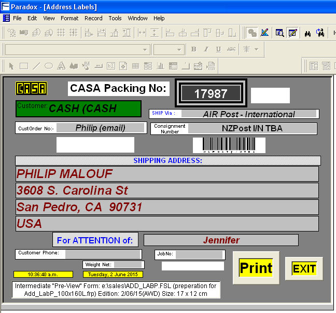Click the 3608 S. Carolina St field

tap(167, 190)
